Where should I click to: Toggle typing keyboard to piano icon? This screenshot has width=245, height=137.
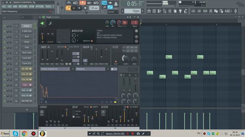[104, 3]
